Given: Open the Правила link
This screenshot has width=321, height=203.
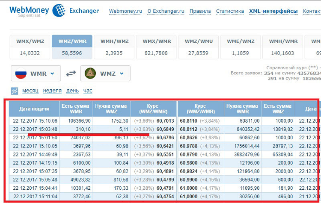Looking at the screenshot, I should 200,11.
